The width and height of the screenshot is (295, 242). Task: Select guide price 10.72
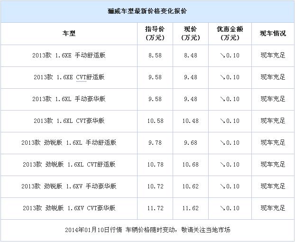pos(155,186)
